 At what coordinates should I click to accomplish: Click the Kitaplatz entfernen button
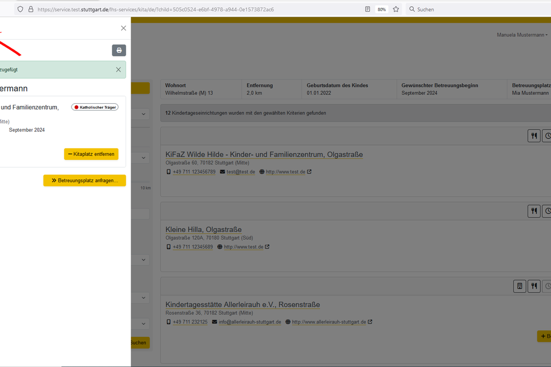91,154
